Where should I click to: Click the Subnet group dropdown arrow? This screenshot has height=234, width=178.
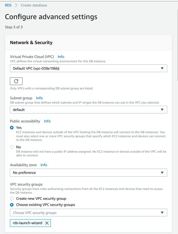pyautogui.click(x=162, y=110)
